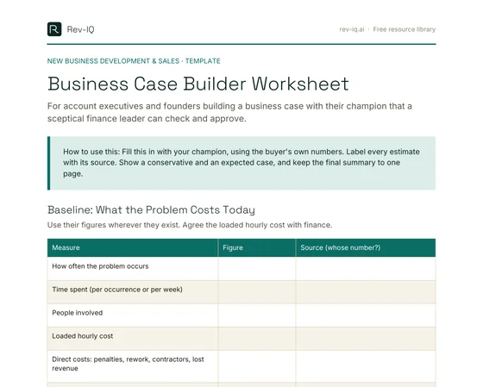Select the 'How often the problem occurs' row label
483x387 pixels.
pos(100,266)
